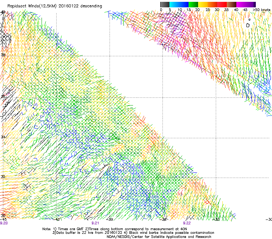Click the yellow 20-25 knots legend segment
The image size is (272, 239).
click(203, 4)
